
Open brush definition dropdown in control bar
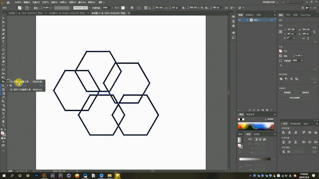click(x=89, y=8)
